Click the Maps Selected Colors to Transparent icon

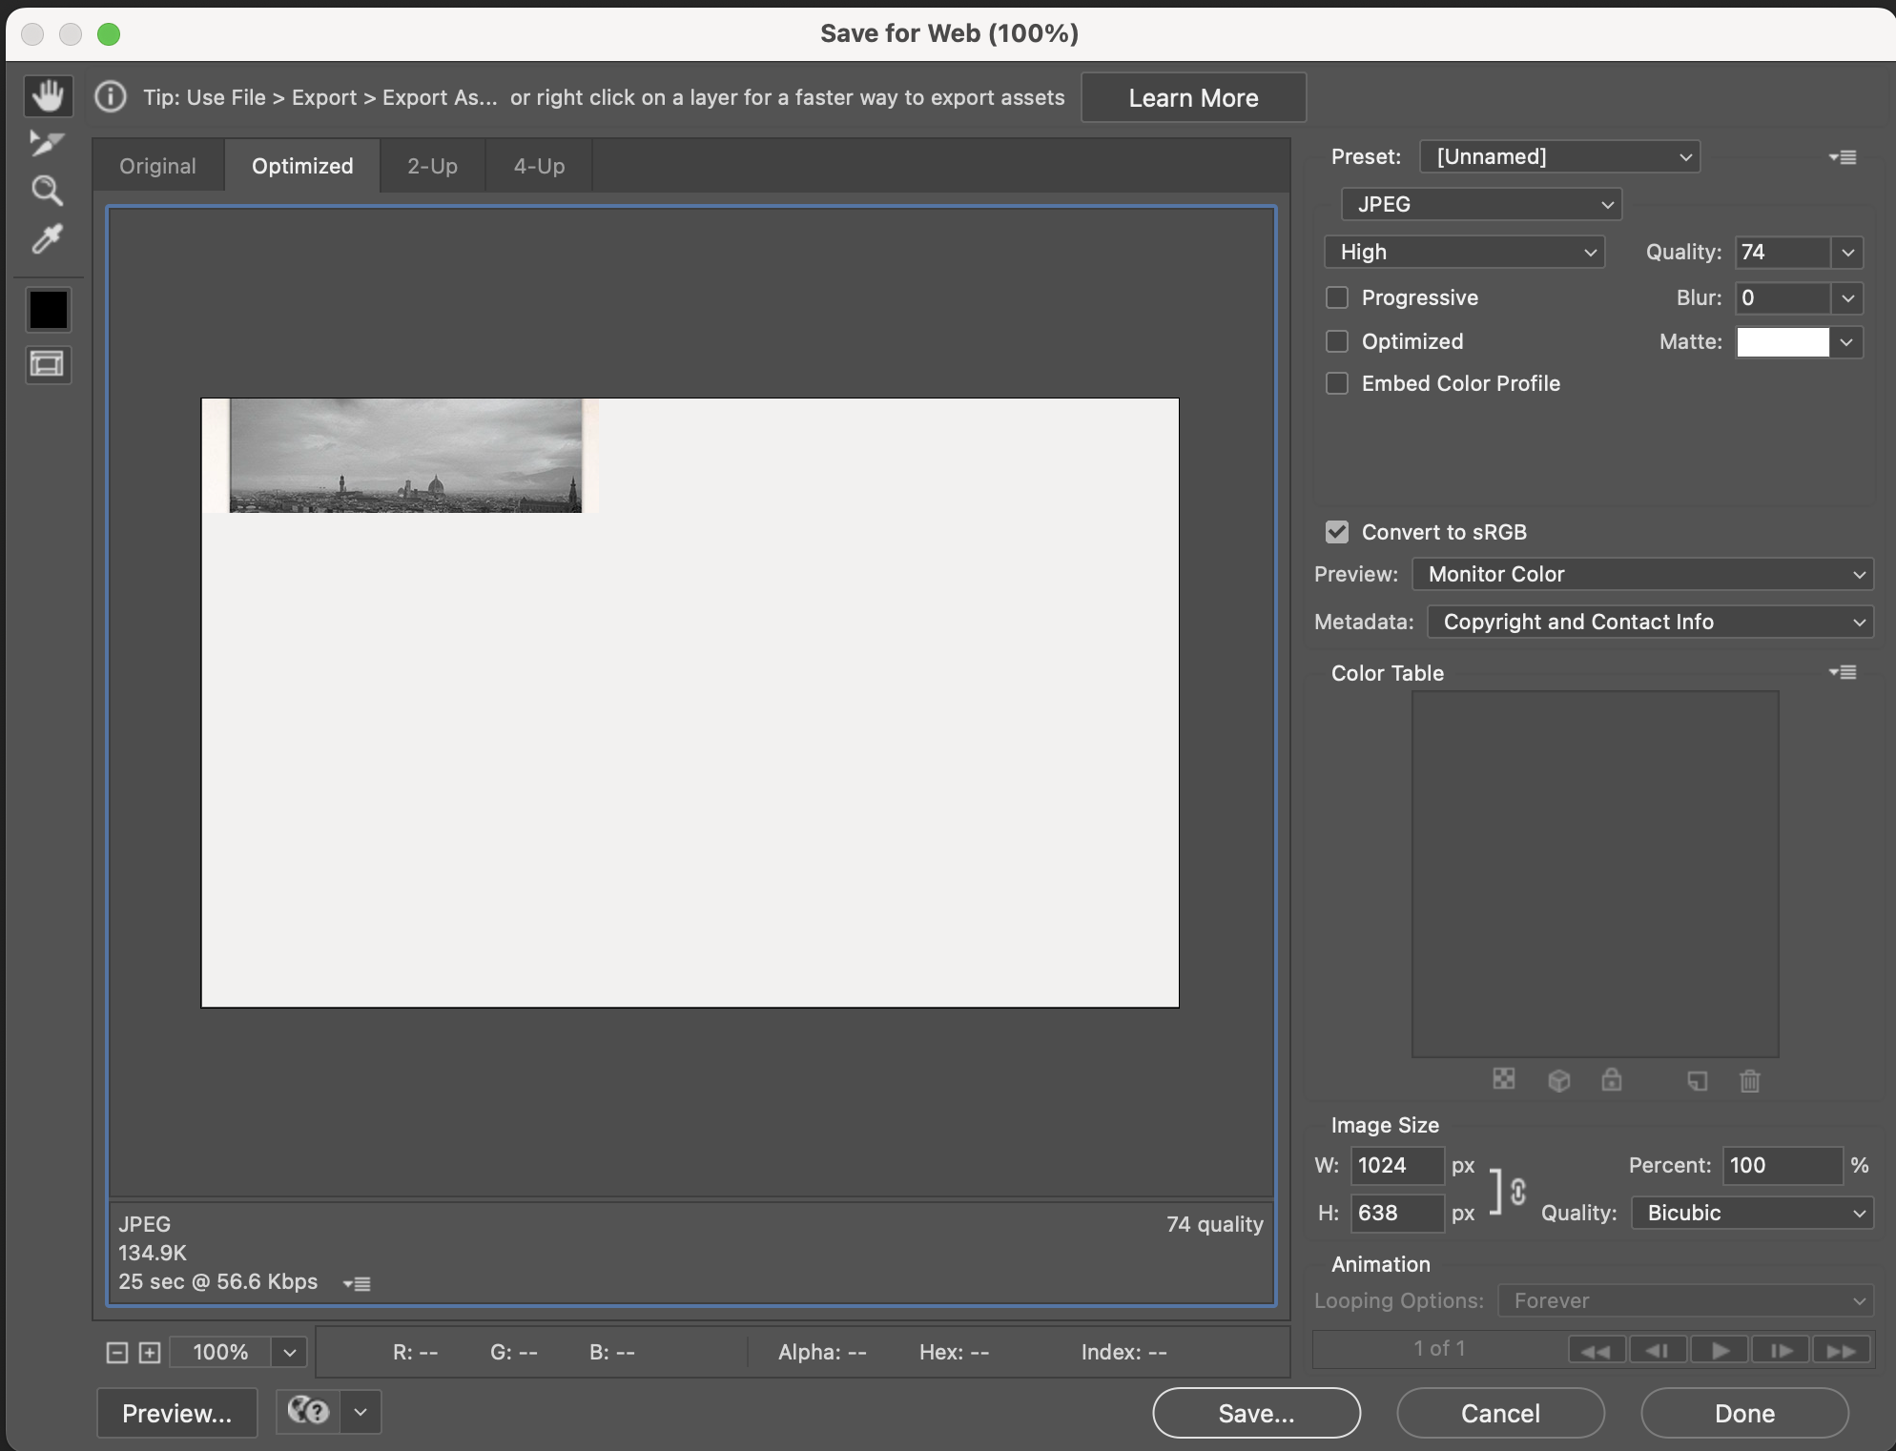point(1505,1080)
